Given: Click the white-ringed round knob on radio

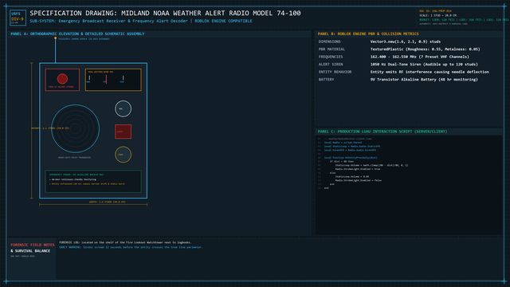Looking at the screenshot, I should [x=124, y=108].
